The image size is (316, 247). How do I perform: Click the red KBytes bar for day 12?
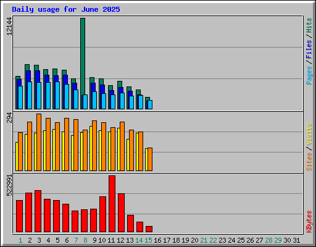point(121,212)
